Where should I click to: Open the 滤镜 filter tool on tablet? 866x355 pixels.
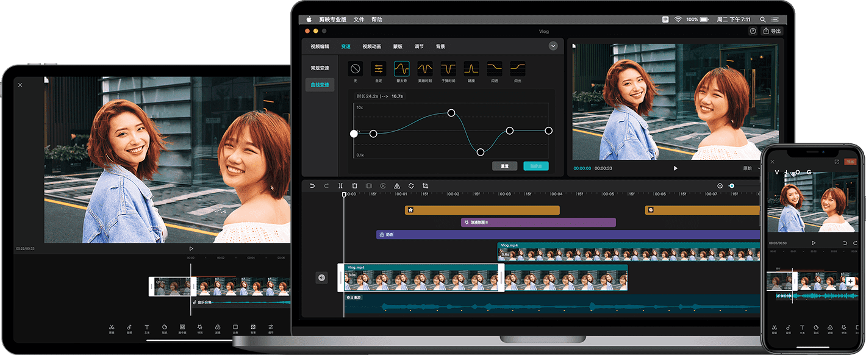tap(218, 329)
